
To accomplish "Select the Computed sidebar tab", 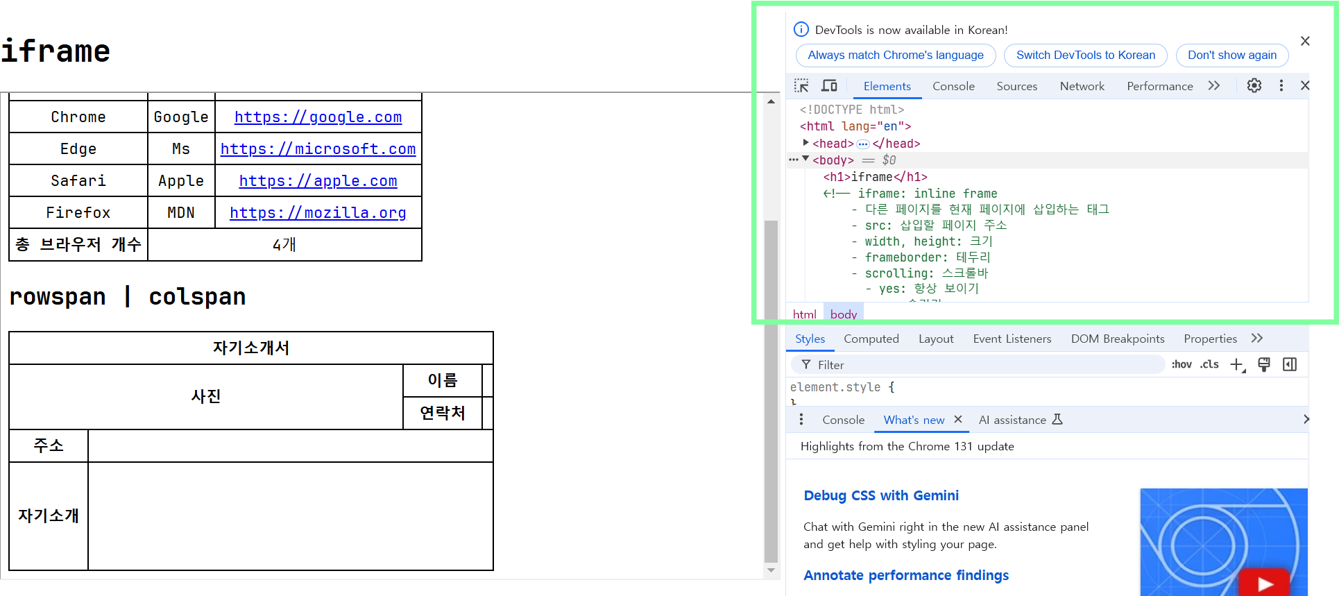I will (x=871, y=339).
